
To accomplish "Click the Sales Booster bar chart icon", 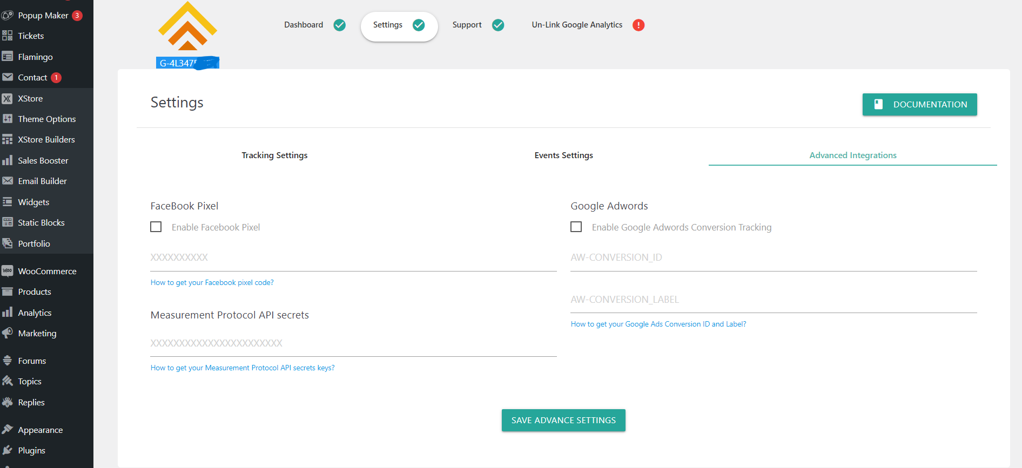I will 8,160.
